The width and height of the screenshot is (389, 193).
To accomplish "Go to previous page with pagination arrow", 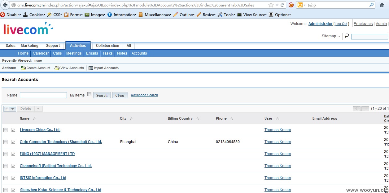I will (365, 109).
